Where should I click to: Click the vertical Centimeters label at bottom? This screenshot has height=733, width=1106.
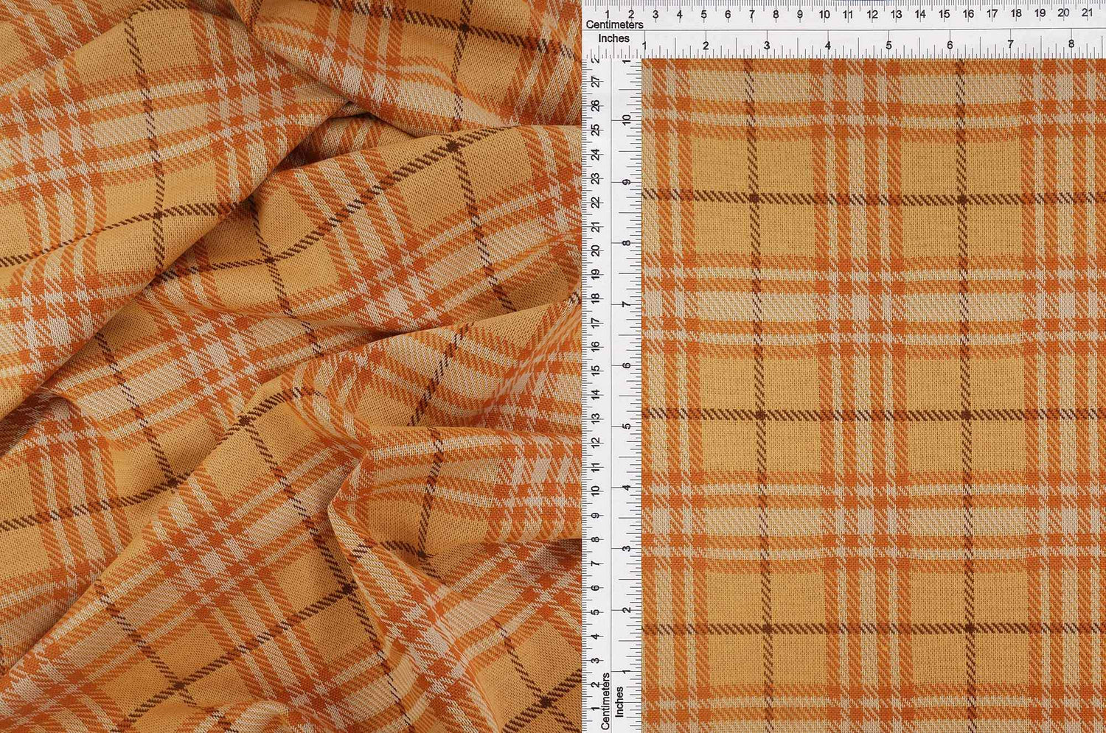pyautogui.click(x=605, y=701)
